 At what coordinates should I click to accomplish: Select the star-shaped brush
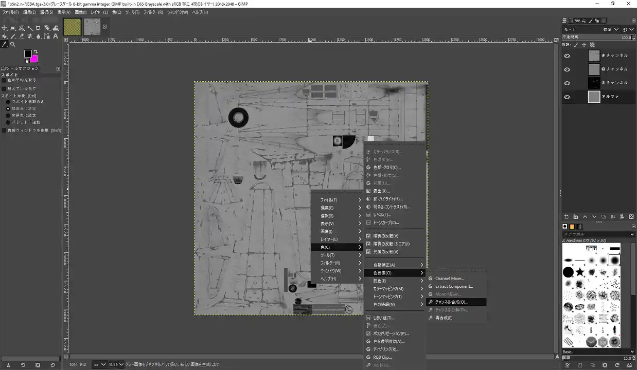click(580, 272)
